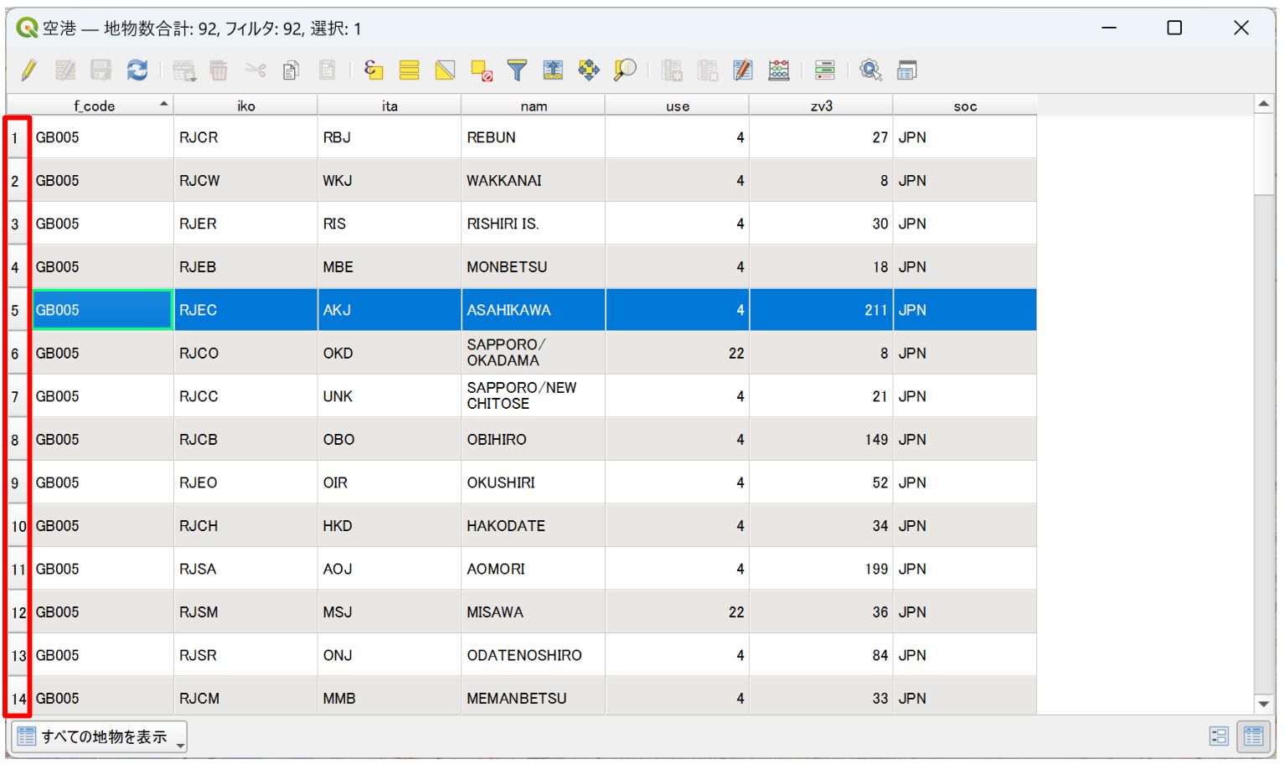The image size is (1285, 769).
Task: Click the delete selected features trash icon
Action: click(x=219, y=70)
